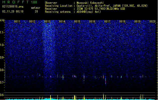Click the 0016 time marker
Screen dimensions: 158x100
(92, 21)
